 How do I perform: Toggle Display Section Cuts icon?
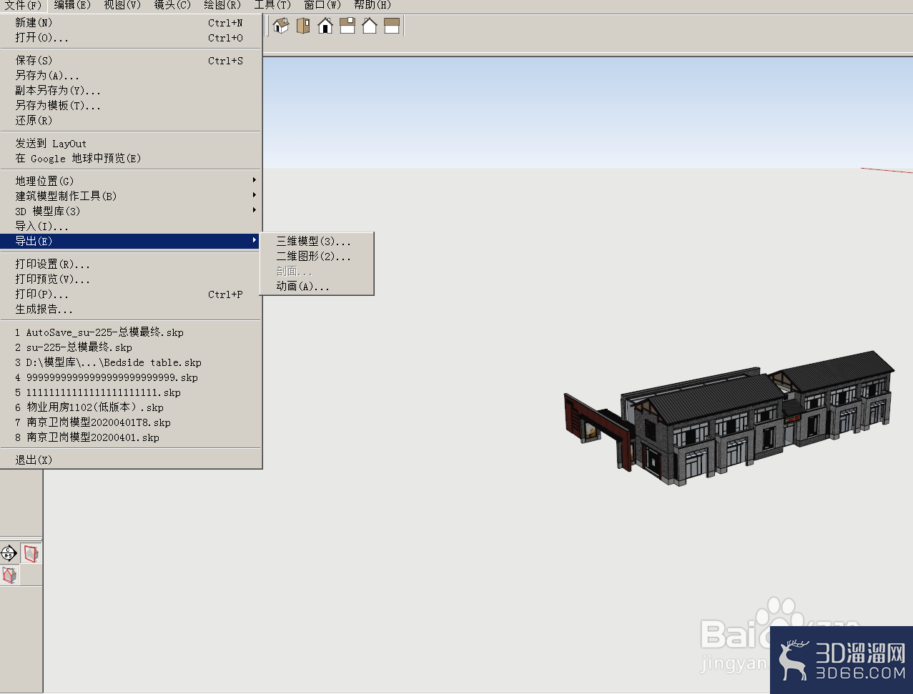[x=9, y=575]
